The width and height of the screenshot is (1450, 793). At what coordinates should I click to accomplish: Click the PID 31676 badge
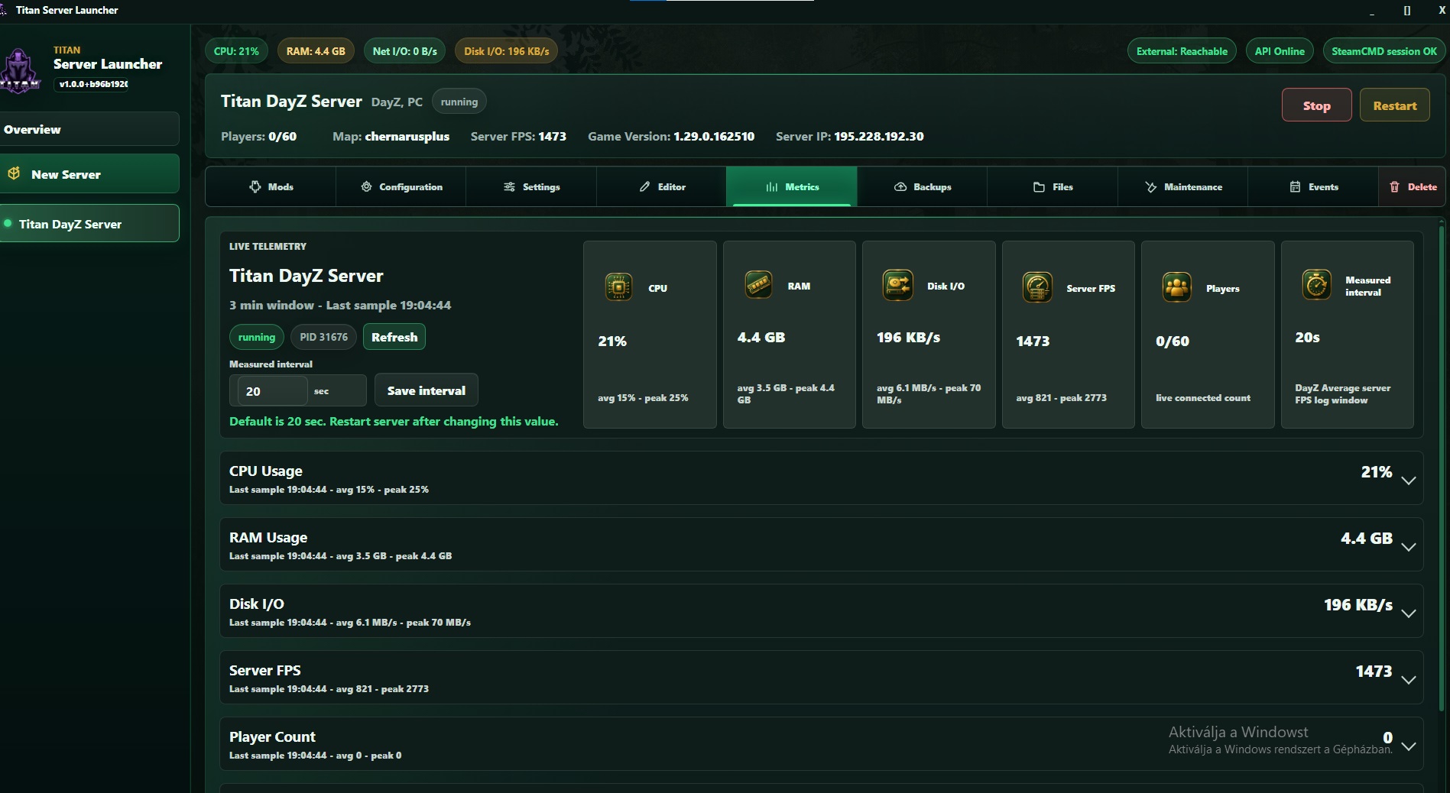click(x=323, y=337)
